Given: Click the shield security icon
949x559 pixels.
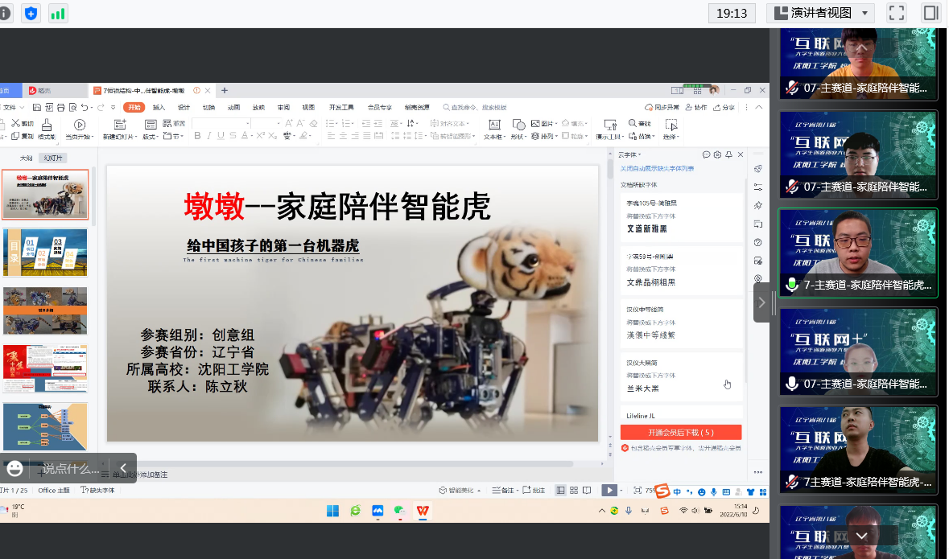Looking at the screenshot, I should [x=31, y=13].
